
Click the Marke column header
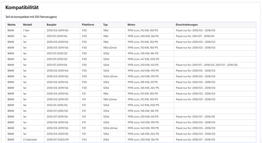click(x=11, y=25)
